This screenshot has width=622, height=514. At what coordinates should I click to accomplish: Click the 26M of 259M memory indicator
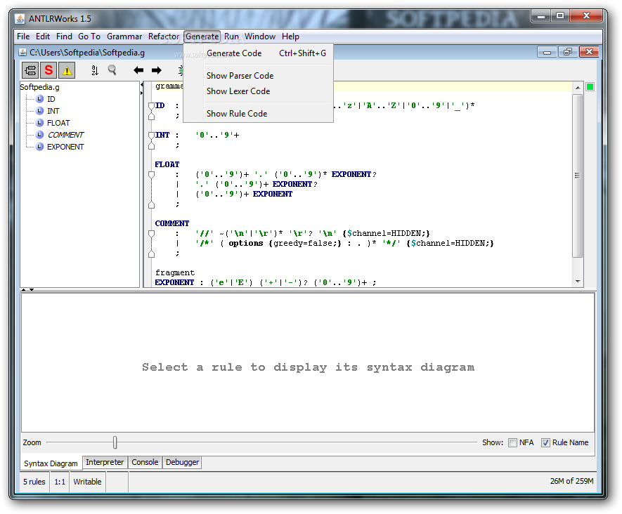point(571,481)
